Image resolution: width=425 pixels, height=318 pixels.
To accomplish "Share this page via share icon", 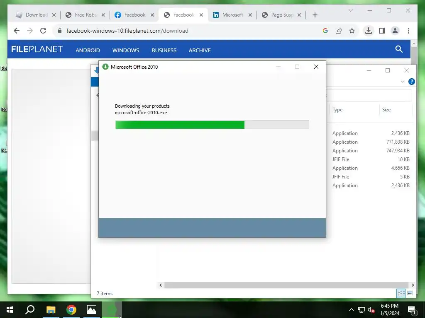I will 339,31.
